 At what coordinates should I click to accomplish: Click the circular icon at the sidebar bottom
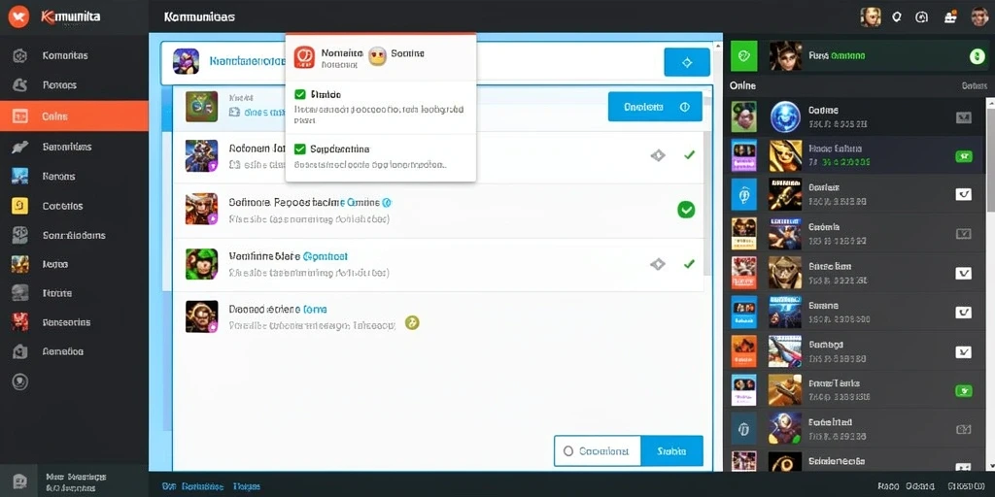pyautogui.click(x=20, y=381)
